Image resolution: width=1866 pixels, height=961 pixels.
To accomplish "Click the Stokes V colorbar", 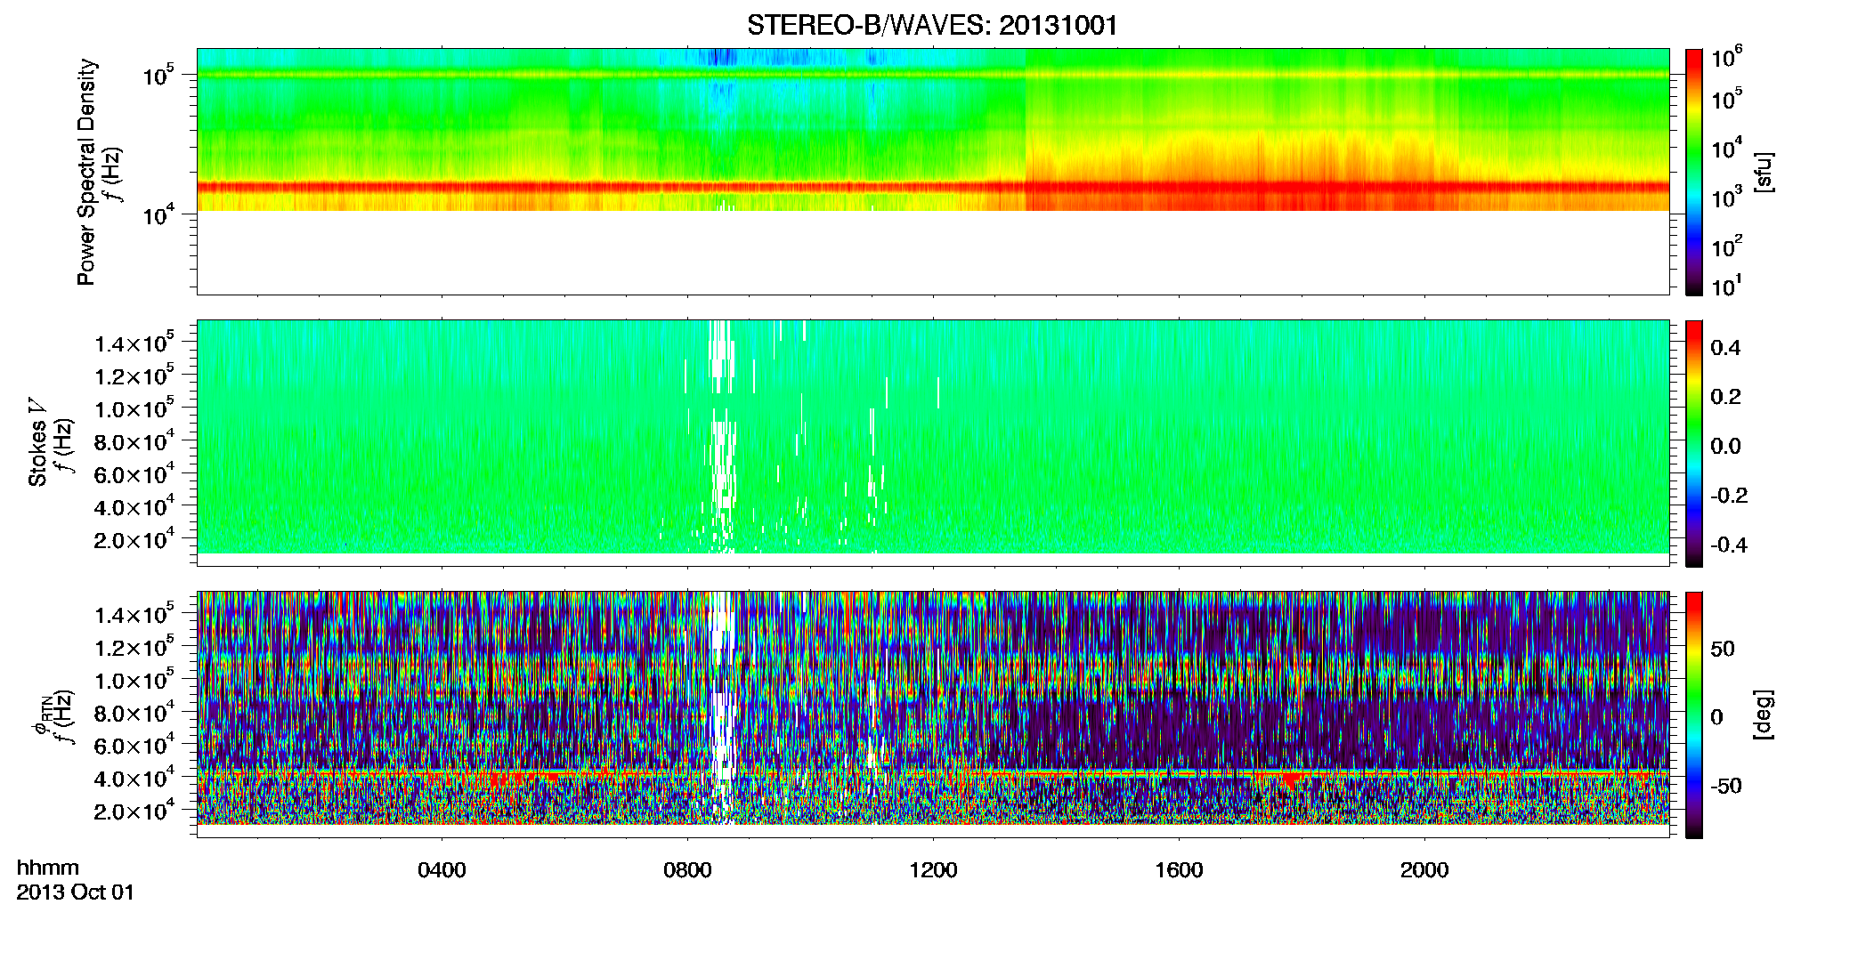I will [x=1694, y=443].
